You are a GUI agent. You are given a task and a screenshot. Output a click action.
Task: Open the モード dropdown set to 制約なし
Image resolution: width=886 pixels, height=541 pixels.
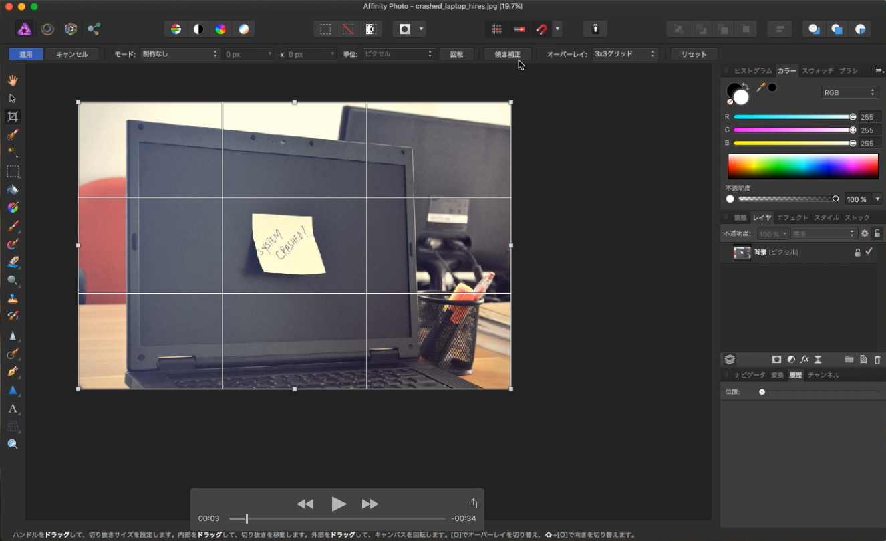click(x=180, y=54)
